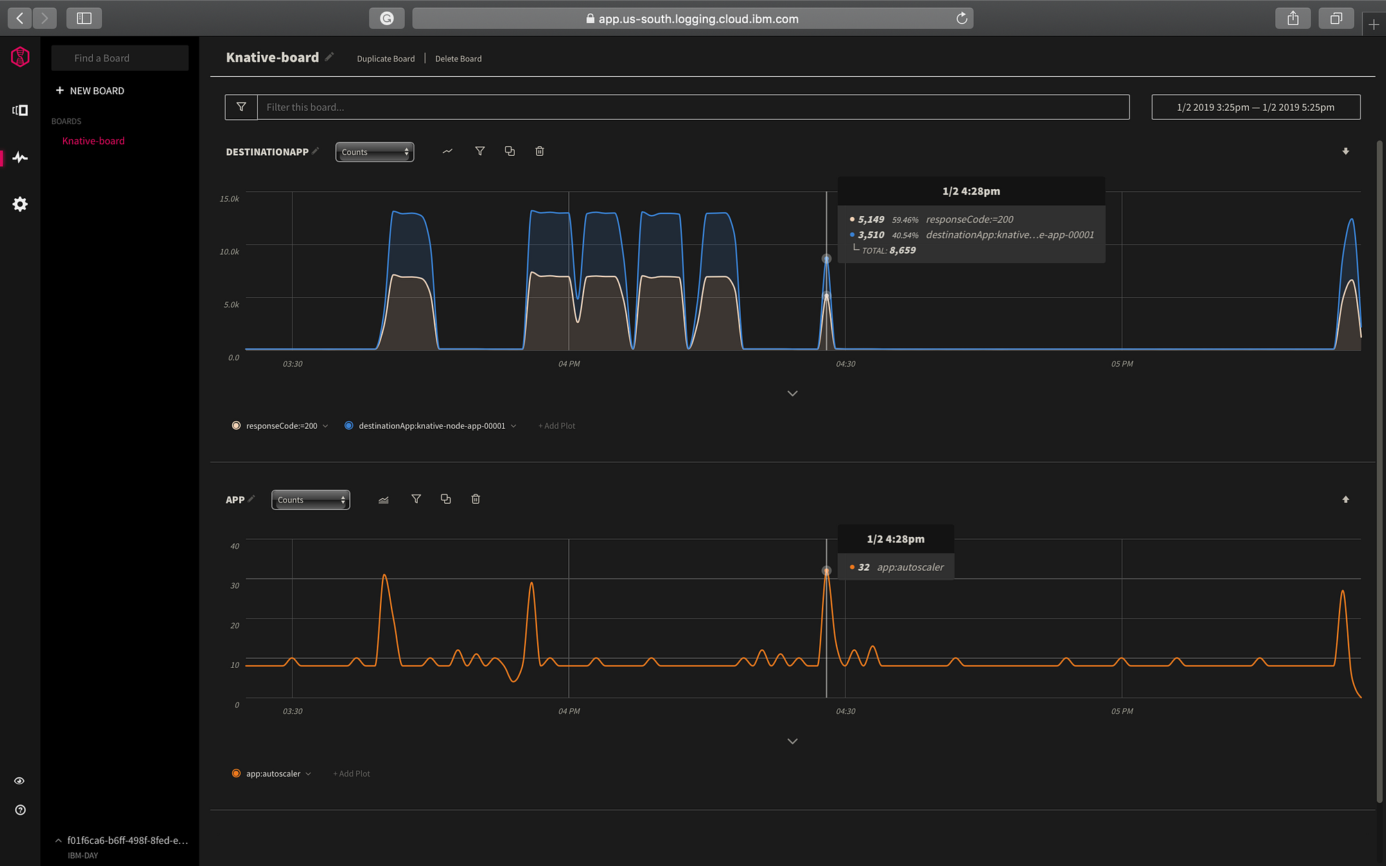Move DESTINATIONAPP graph down with arrow
The image size is (1386, 866).
click(1346, 151)
